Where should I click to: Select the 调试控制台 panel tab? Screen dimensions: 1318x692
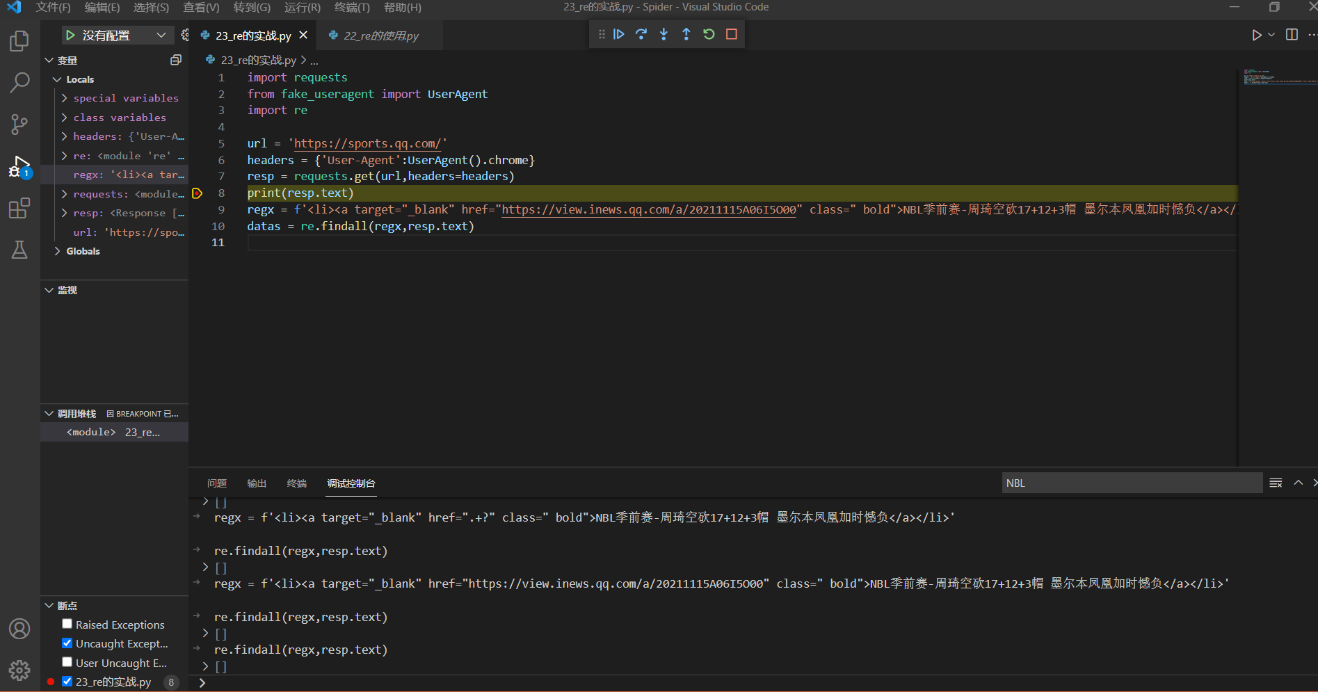click(x=351, y=483)
